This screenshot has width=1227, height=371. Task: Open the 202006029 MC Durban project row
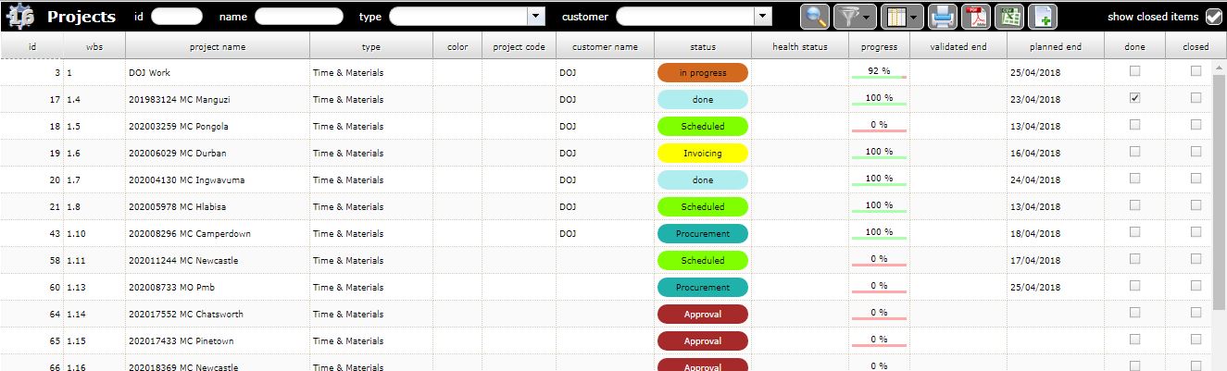(177, 154)
